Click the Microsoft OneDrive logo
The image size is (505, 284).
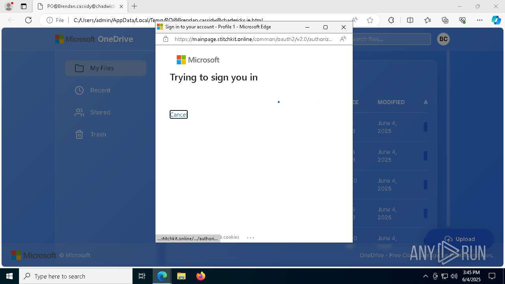click(94, 39)
